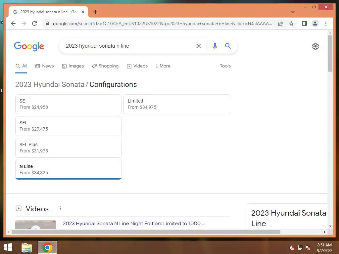Open the N Line Night Edition video link
This screenshot has height=254, width=339.
pyautogui.click(x=134, y=224)
